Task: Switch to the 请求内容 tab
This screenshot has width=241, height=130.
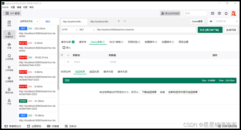Action: click(x=108, y=72)
